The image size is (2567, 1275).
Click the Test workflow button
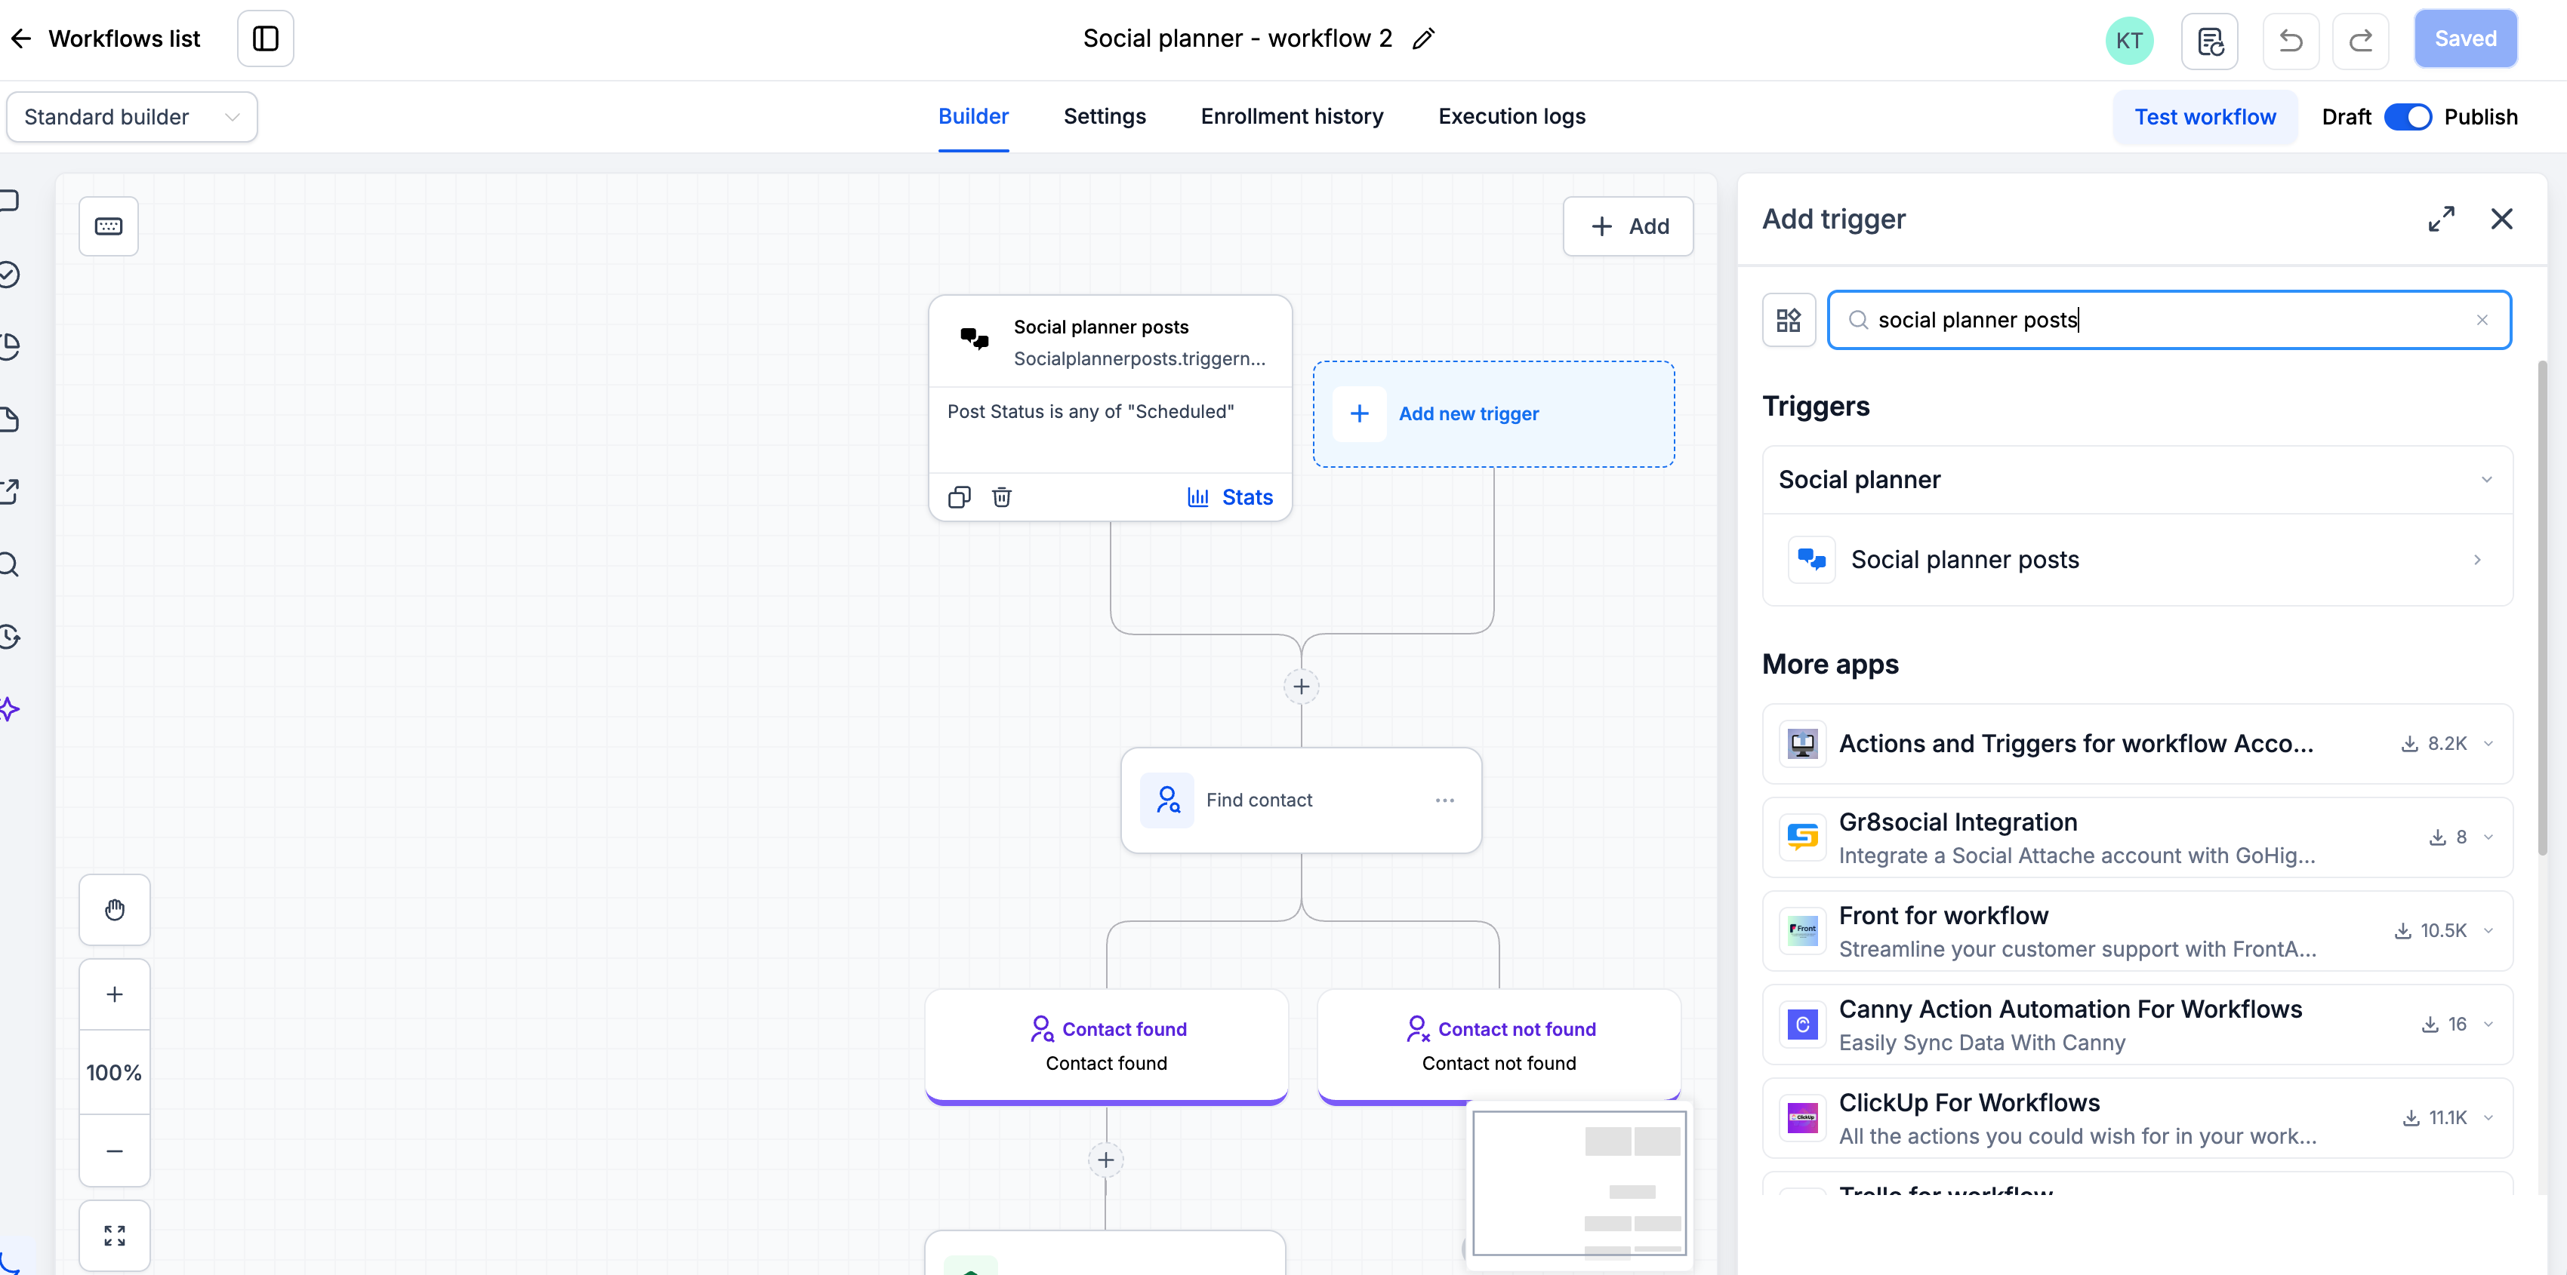(x=2205, y=116)
